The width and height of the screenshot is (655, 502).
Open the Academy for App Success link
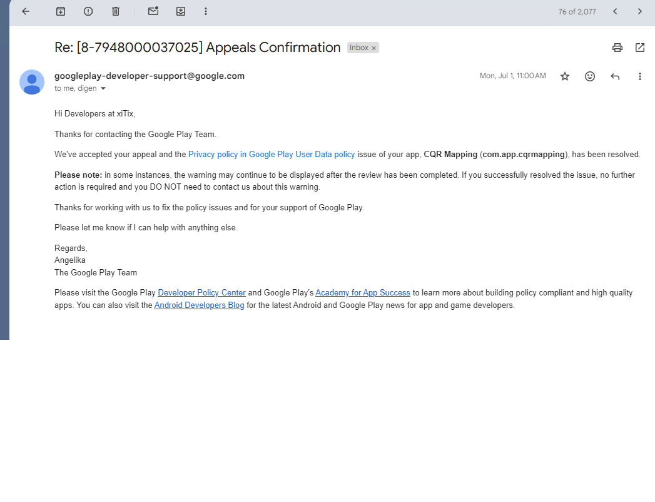coord(363,293)
